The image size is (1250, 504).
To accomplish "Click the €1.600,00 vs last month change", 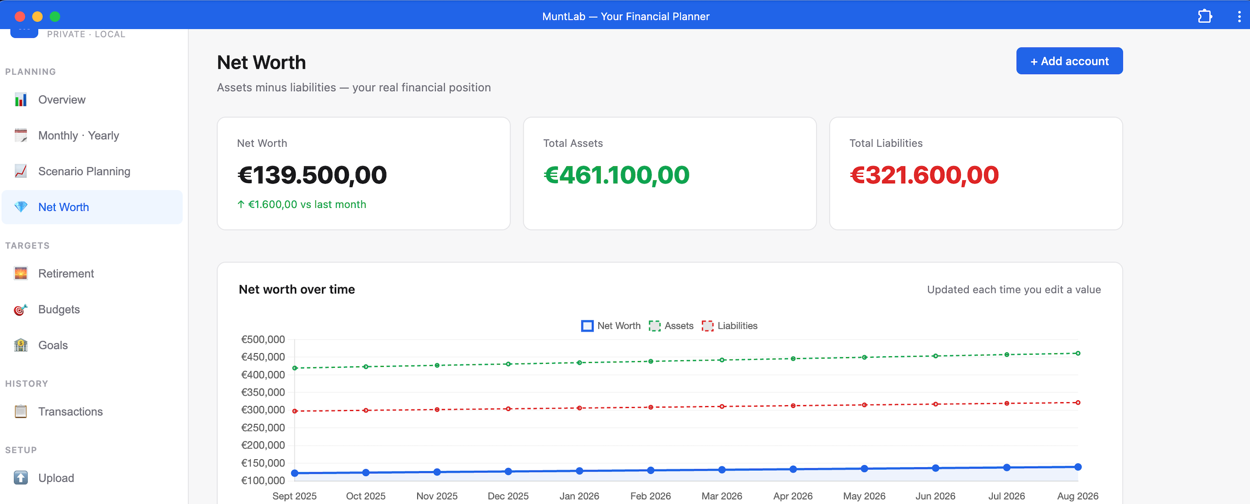I will 302,205.
